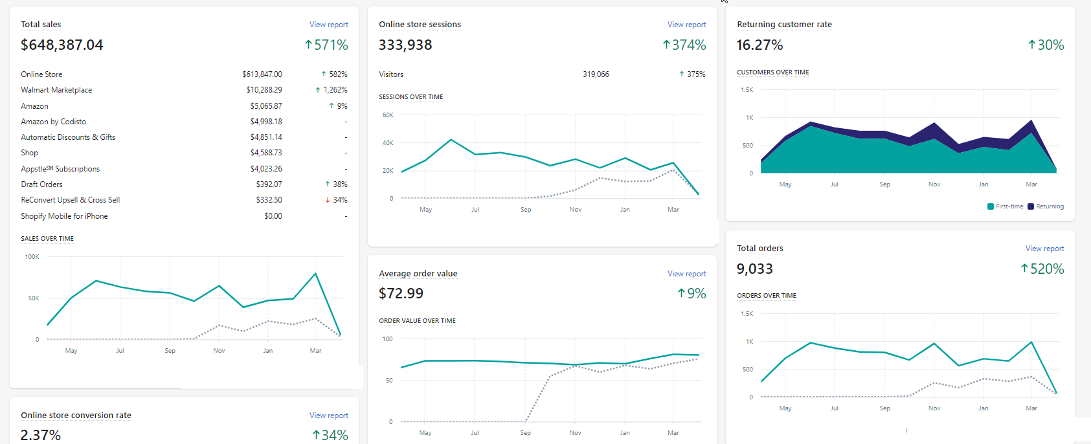
Task: Click the 374% sessions growth indicator
Action: [684, 45]
